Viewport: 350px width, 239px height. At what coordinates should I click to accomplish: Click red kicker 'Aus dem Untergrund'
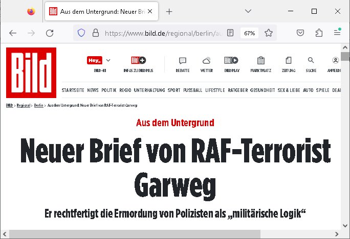pos(175,123)
